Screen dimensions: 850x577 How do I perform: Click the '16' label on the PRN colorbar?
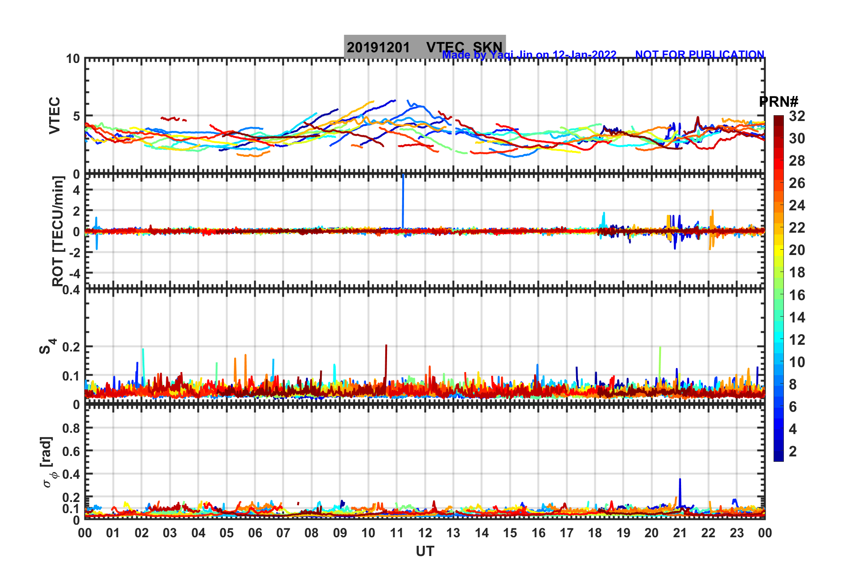coord(797,295)
